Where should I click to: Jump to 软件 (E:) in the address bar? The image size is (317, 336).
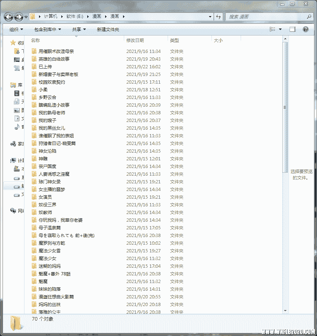coord(75,16)
